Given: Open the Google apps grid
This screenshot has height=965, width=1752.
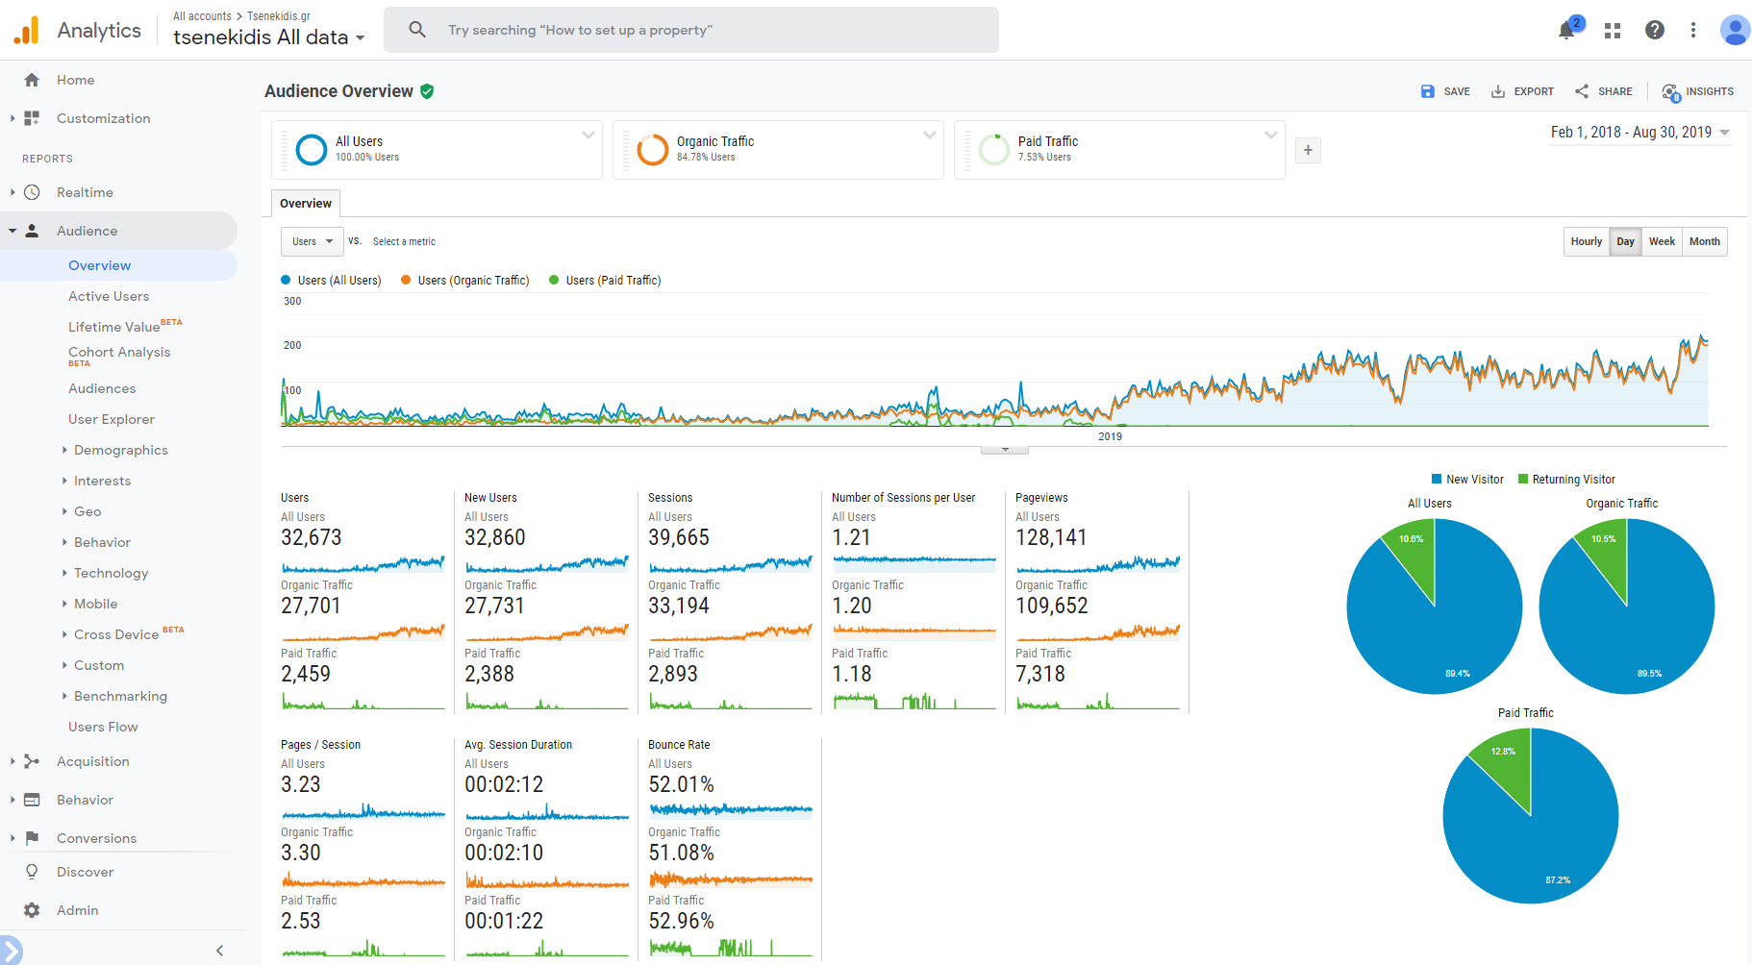Looking at the screenshot, I should tap(1613, 31).
